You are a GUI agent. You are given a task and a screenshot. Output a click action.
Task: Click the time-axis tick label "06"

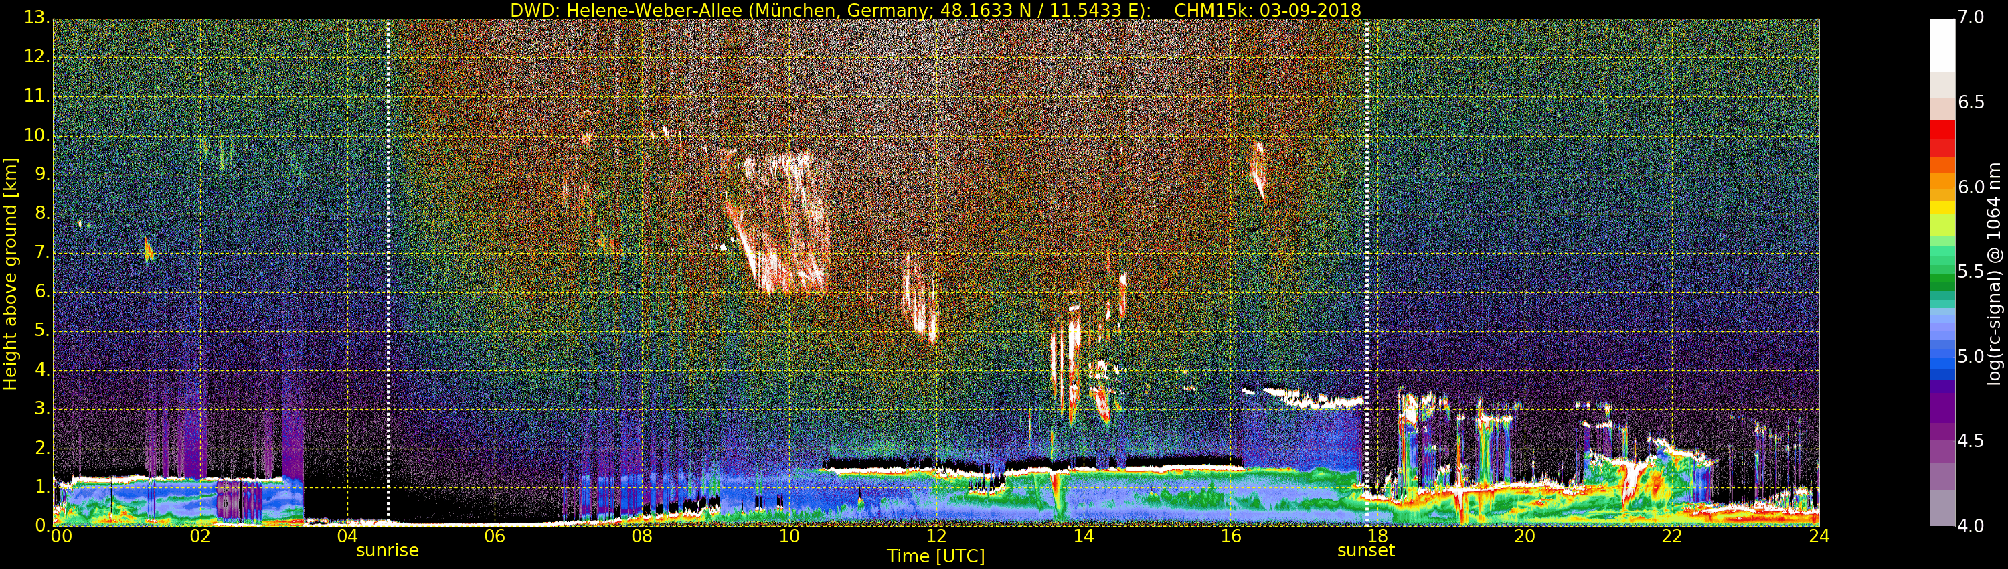pyautogui.click(x=494, y=536)
